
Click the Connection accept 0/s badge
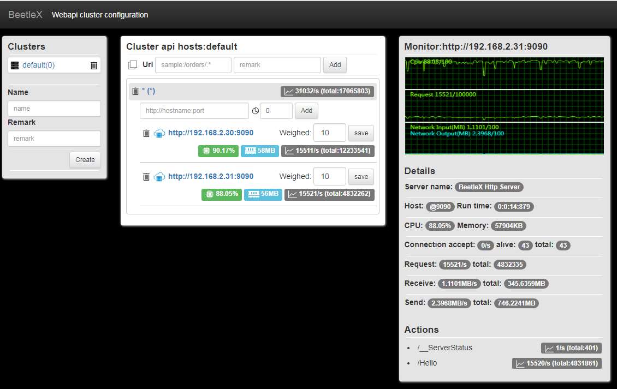click(x=485, y=246)
